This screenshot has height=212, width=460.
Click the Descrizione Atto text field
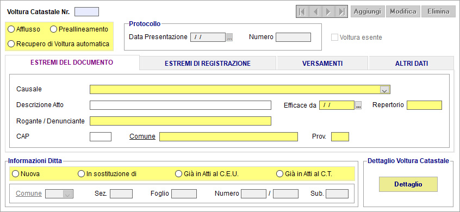pos(181,105)
